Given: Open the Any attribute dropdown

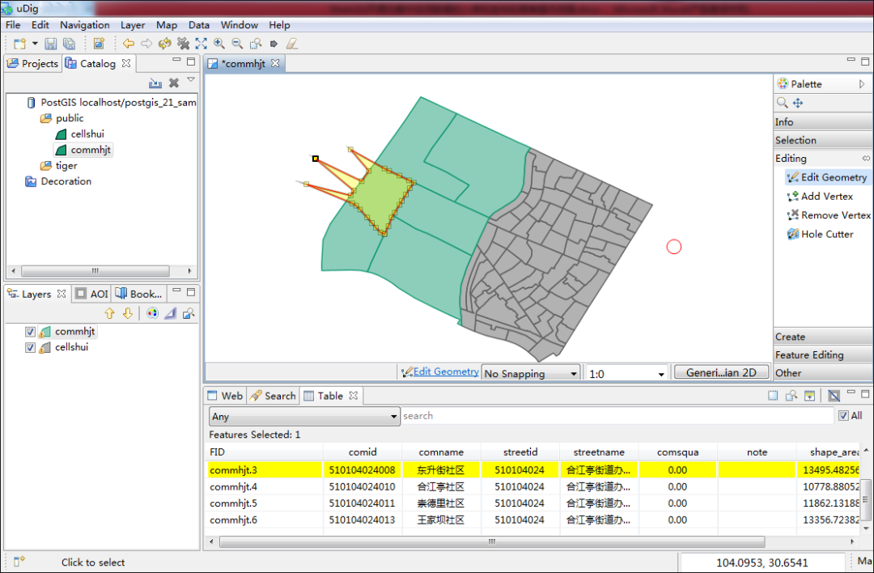Looking at the screenshot, I should (304, 416).
